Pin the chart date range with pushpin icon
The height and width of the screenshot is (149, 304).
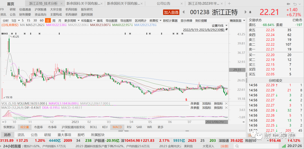pyautogui.click(x=226, y=30)
